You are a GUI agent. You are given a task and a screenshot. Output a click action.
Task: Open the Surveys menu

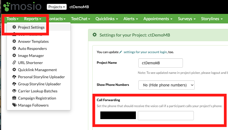click(x=187, y=19)
